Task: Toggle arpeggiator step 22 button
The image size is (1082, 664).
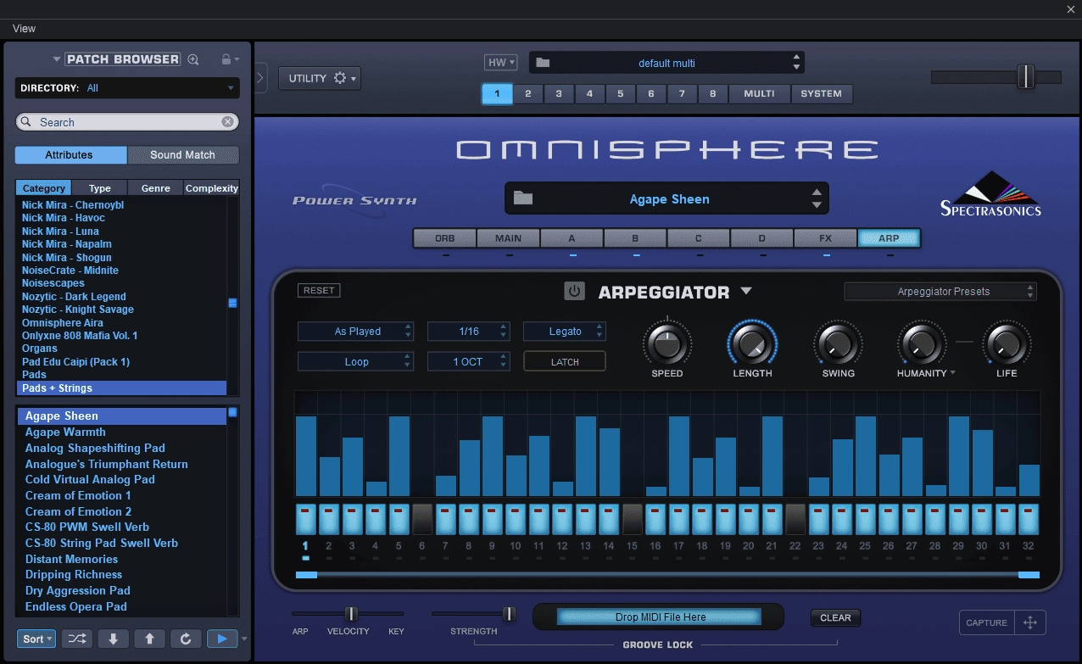Action: (x=795, y=519)
